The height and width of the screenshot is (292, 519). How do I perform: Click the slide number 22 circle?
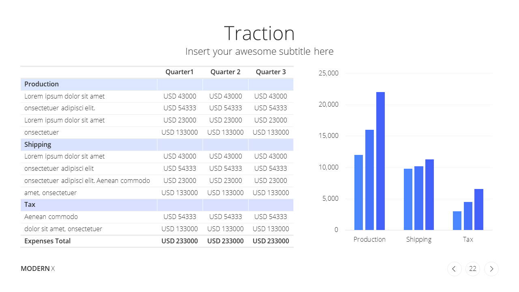click(x=473, y=269)
